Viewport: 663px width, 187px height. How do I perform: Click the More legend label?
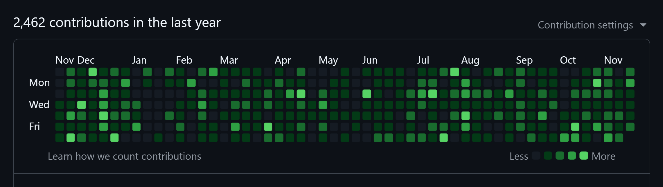(603, 156)
